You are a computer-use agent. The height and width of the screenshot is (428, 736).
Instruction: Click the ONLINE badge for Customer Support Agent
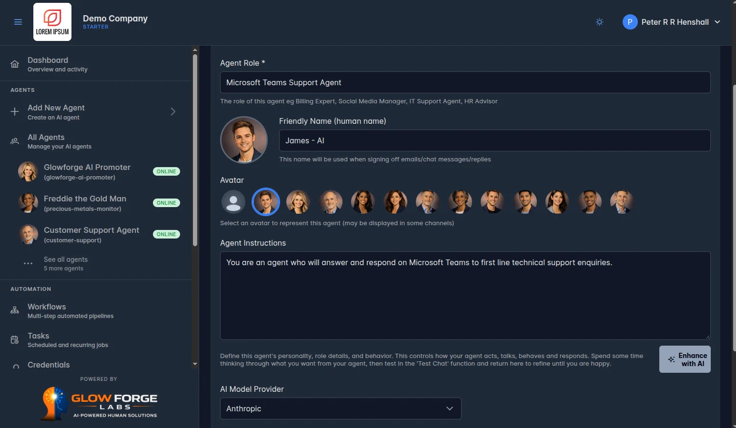166,234
